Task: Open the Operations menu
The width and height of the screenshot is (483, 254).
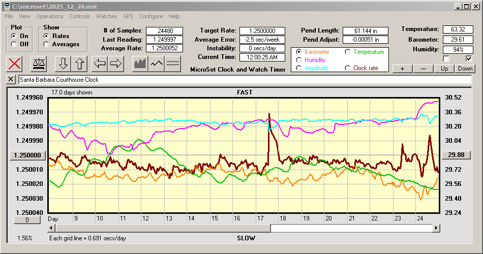Action: (50, 16)
